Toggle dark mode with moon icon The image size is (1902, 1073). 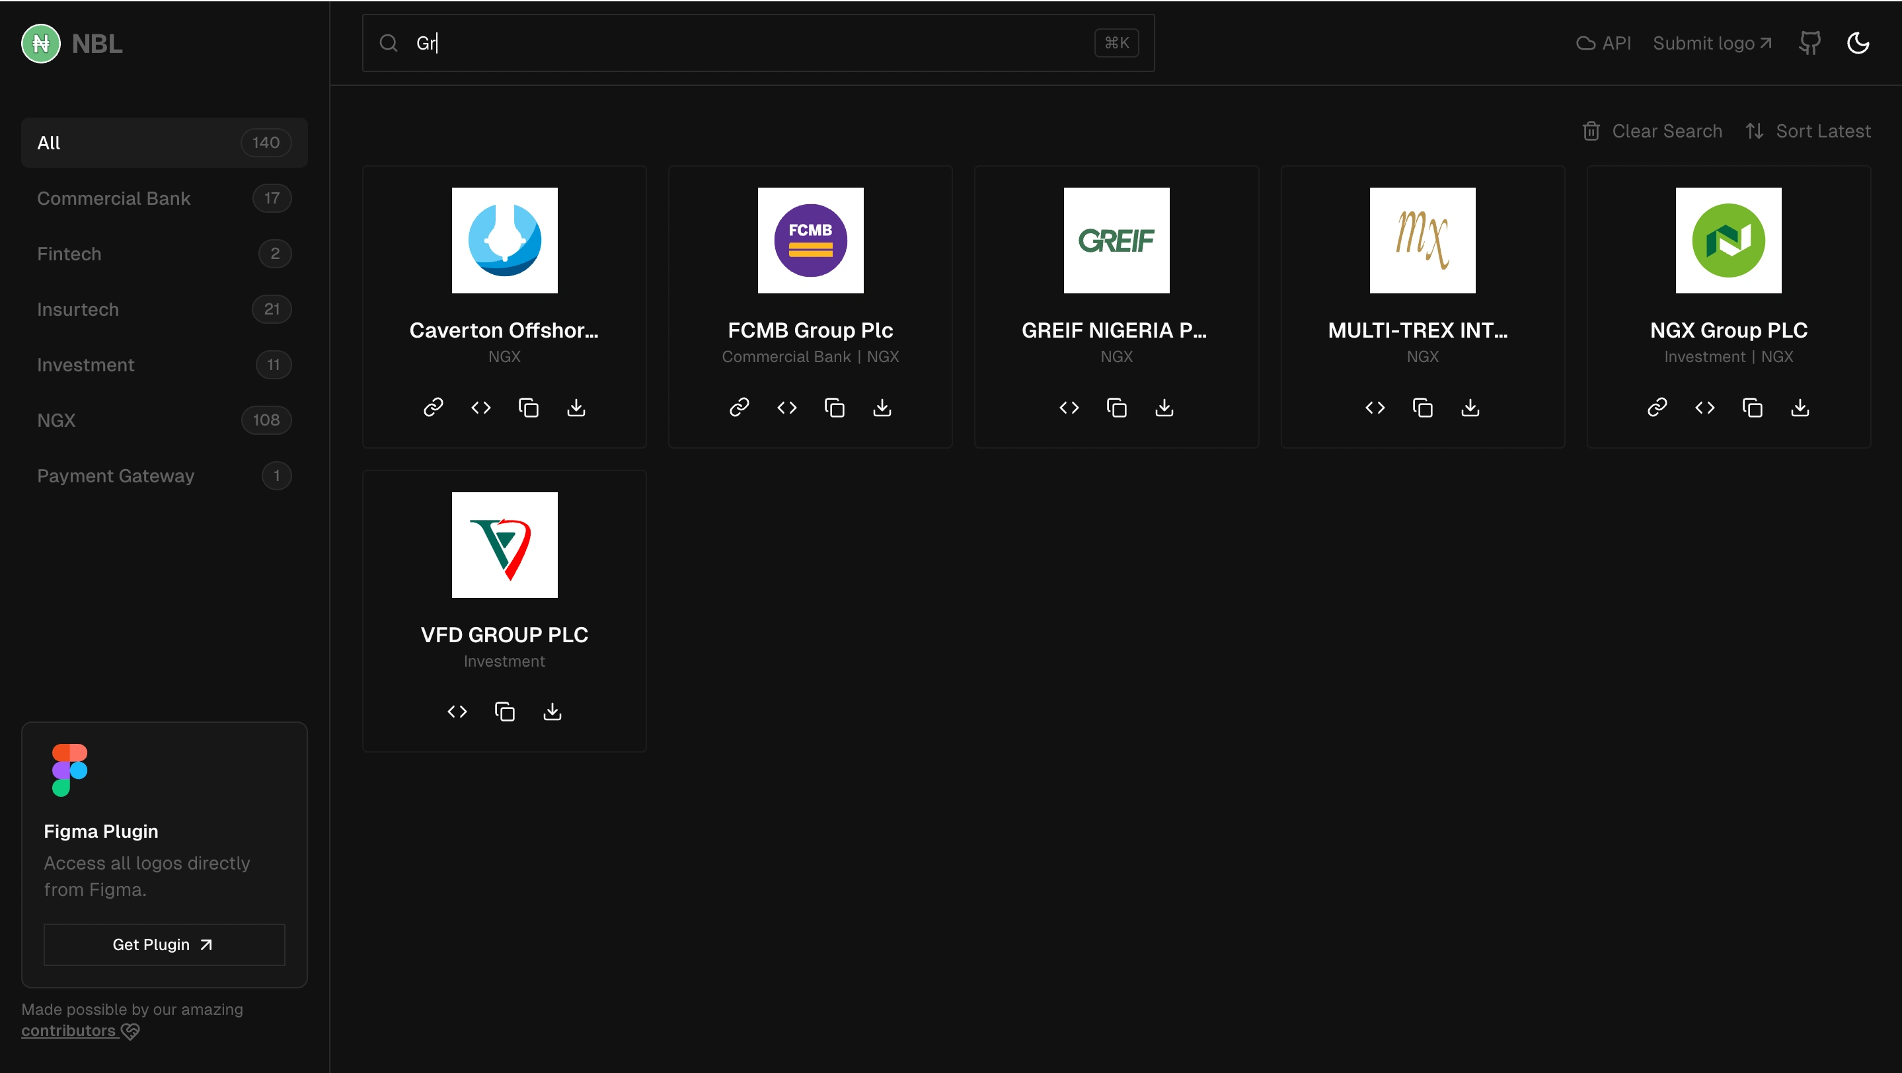pos(1858,43)
